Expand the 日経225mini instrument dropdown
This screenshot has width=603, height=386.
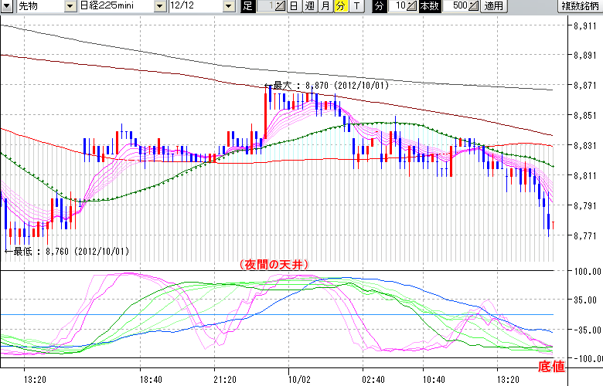point(160,6)
